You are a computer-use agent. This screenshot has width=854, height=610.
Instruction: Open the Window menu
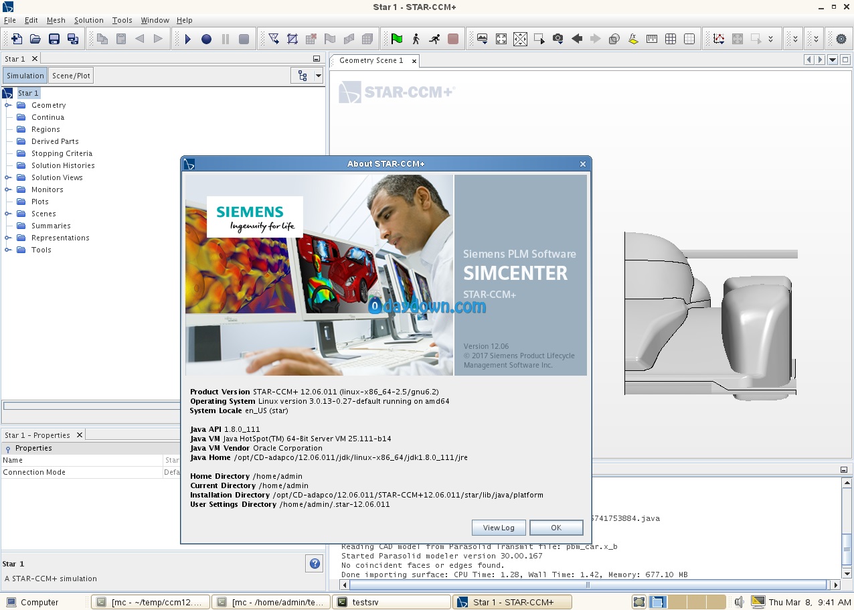coord(155,20)
